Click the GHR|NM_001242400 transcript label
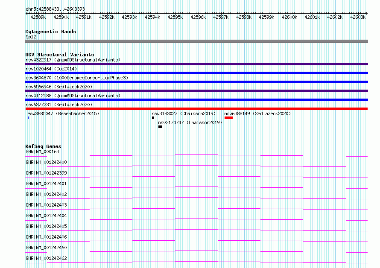Image resolution: width=380 pixels, height=268 pixels. pos(46,162)
